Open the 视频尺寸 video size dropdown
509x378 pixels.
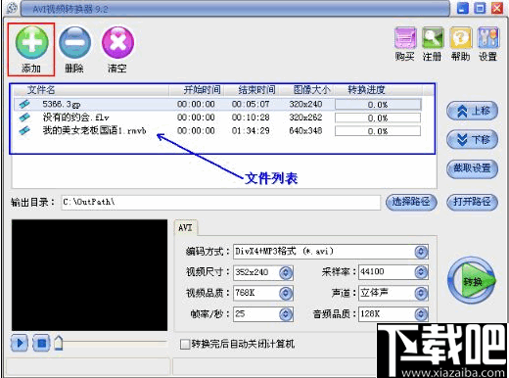(286, 272)
